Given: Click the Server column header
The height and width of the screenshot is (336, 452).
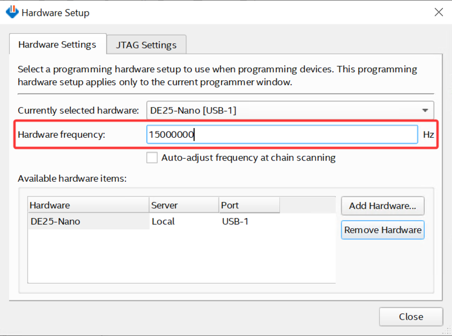Looking at the screenshot, I should [184, 205].
